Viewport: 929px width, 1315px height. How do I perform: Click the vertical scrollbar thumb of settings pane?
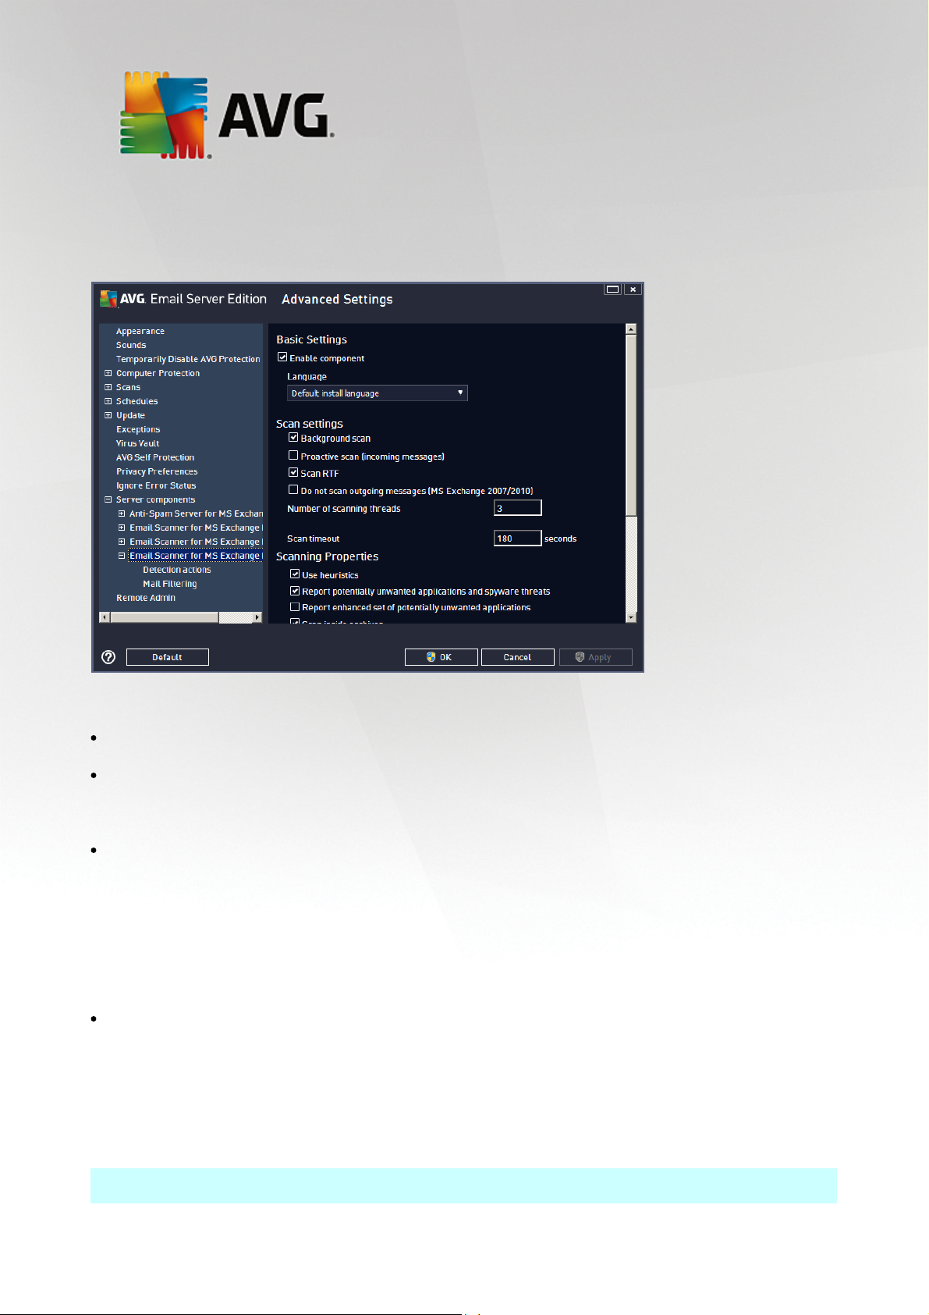click(631, 425)
